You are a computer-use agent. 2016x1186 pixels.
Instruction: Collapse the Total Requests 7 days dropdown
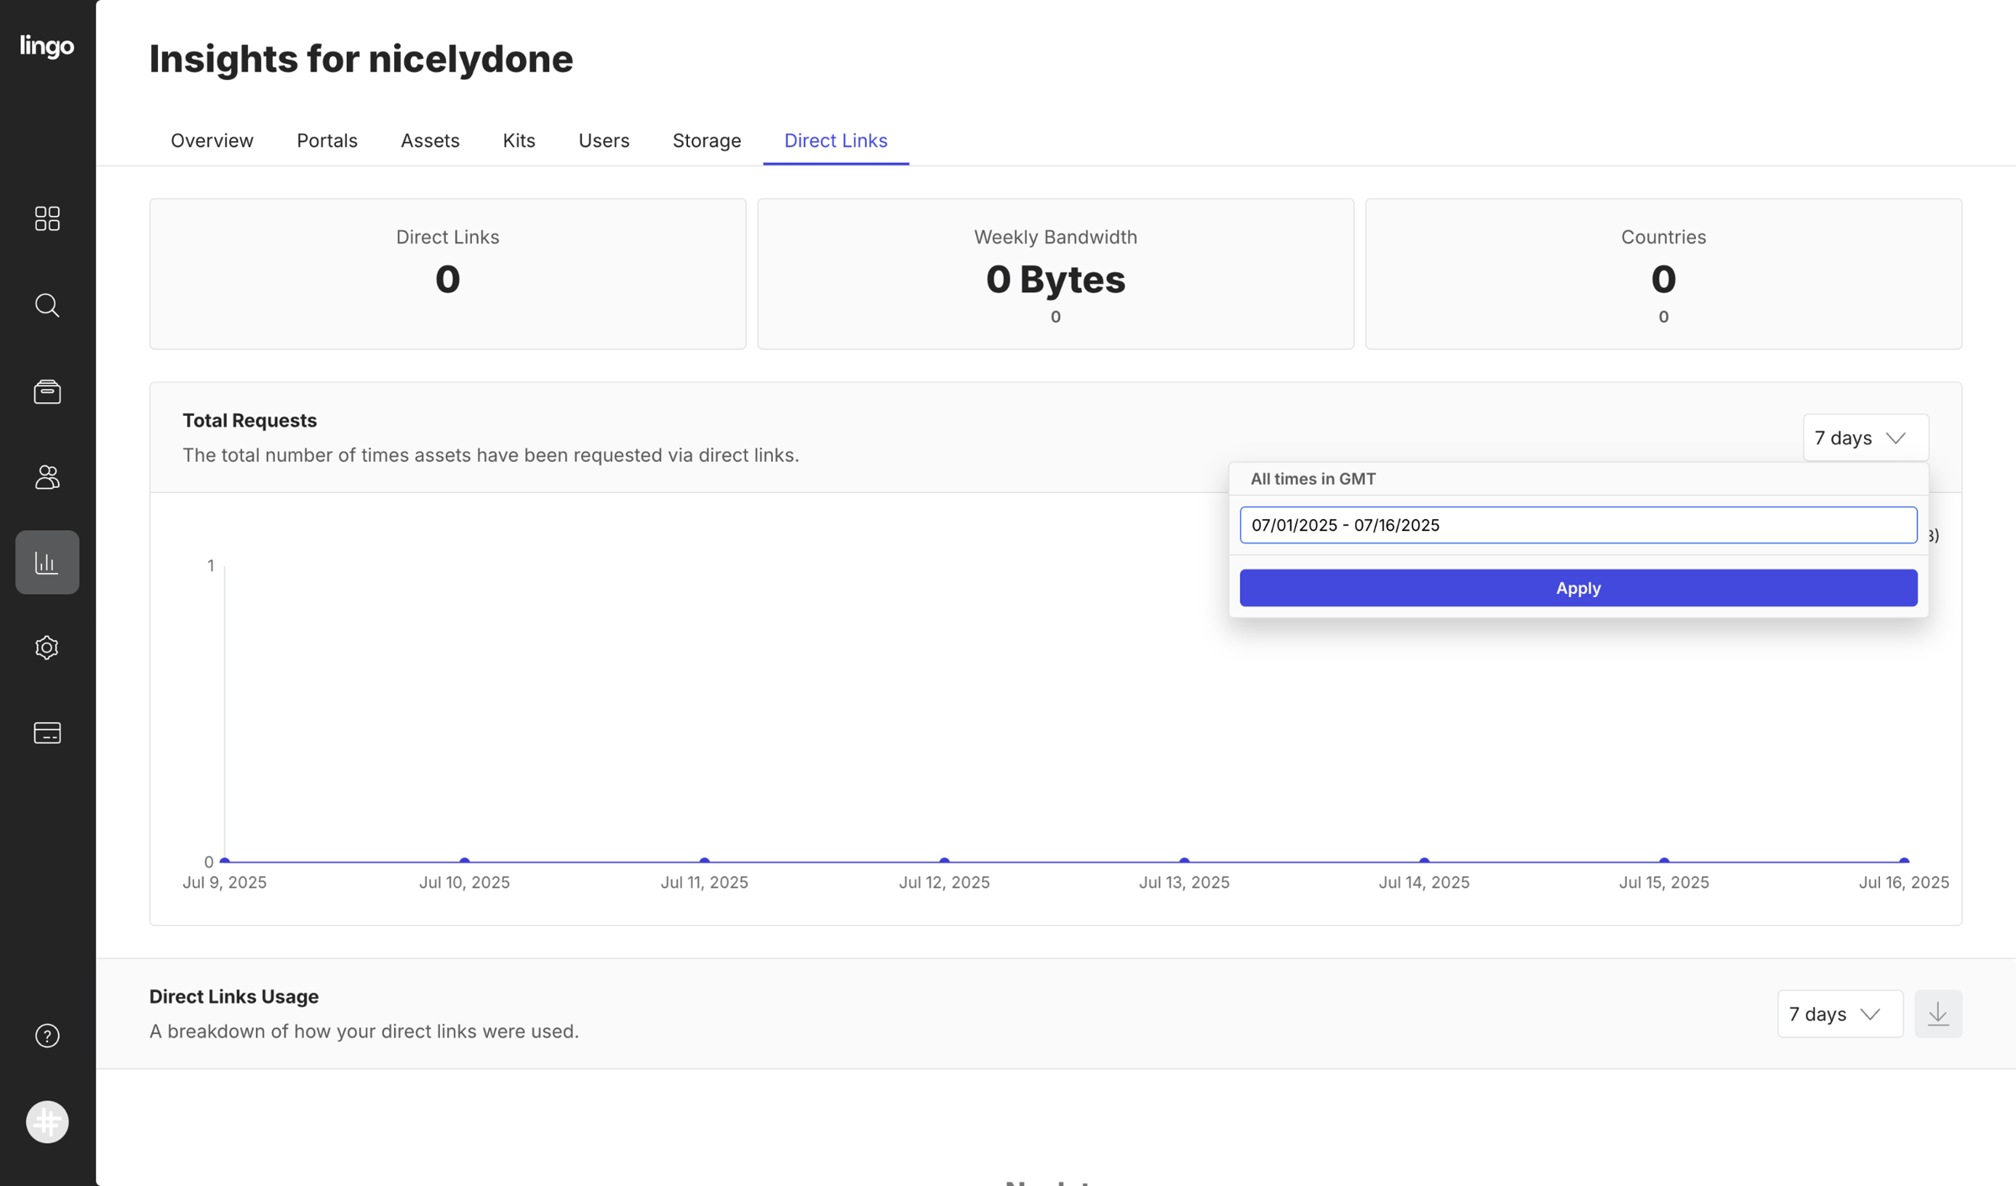point(1866,438)
